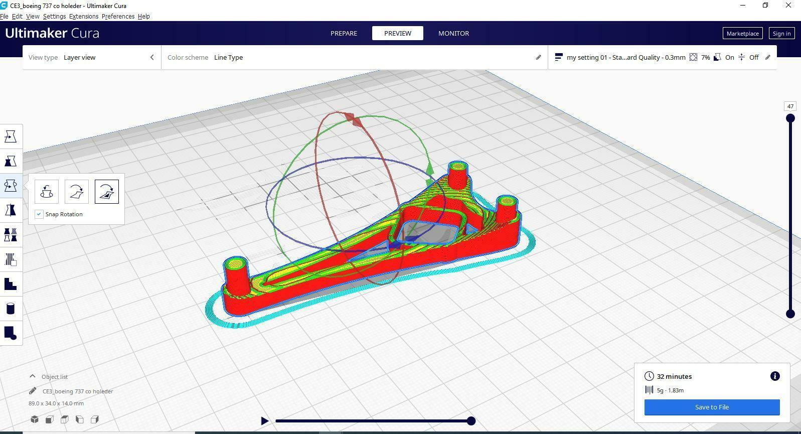Viewport: 801px width, 434px height.
Task: Reset the model rotation
Action: coord(47,191)
